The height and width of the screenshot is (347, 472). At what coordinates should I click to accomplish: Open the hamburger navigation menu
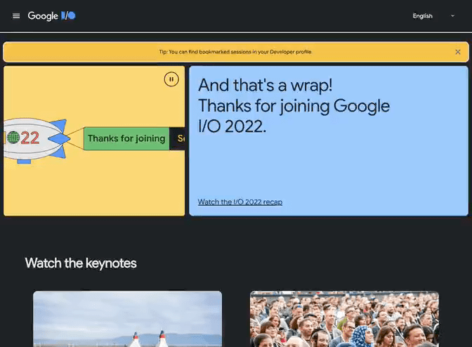16,16
